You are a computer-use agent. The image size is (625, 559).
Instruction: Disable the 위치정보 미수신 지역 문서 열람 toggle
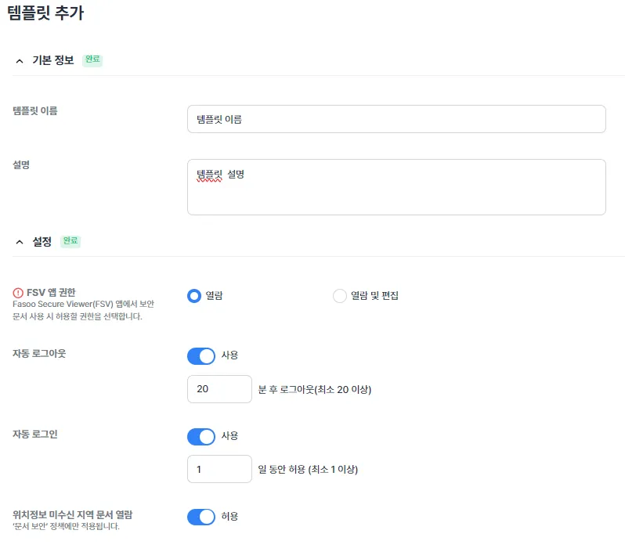click(x=201, y=517)
